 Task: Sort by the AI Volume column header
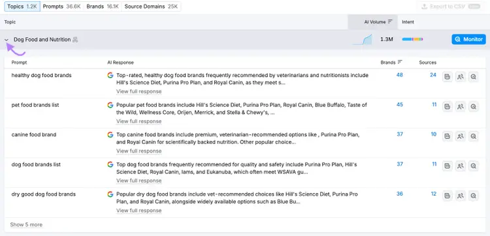click(373, 22)
